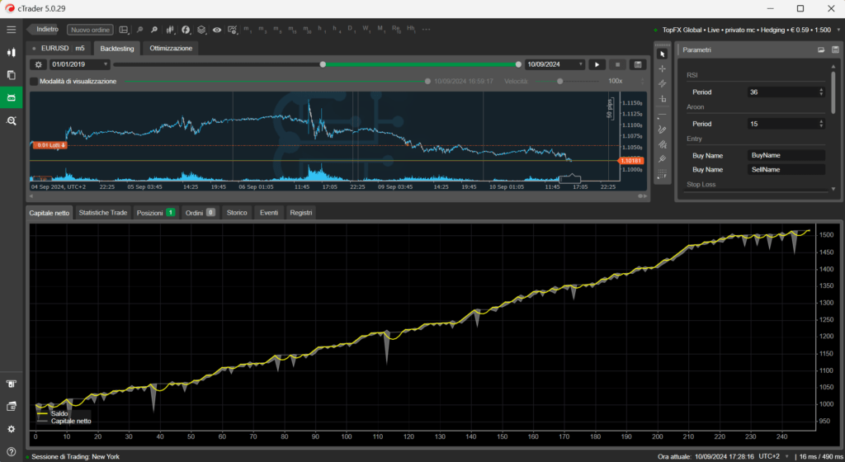Select the EURUSD m5 instance tab
The image size is (845, 462).
click(59, 49)
